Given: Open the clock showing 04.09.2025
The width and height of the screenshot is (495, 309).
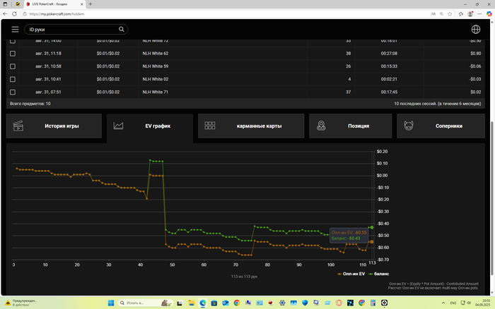Looking at the screenshot, I should (x=482, y=303).
